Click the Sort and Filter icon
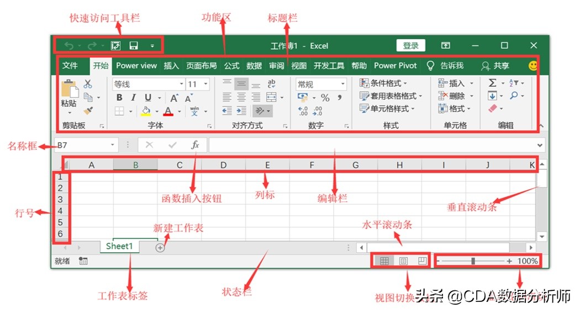The image size is (580, 313). [x=514, y=83]
